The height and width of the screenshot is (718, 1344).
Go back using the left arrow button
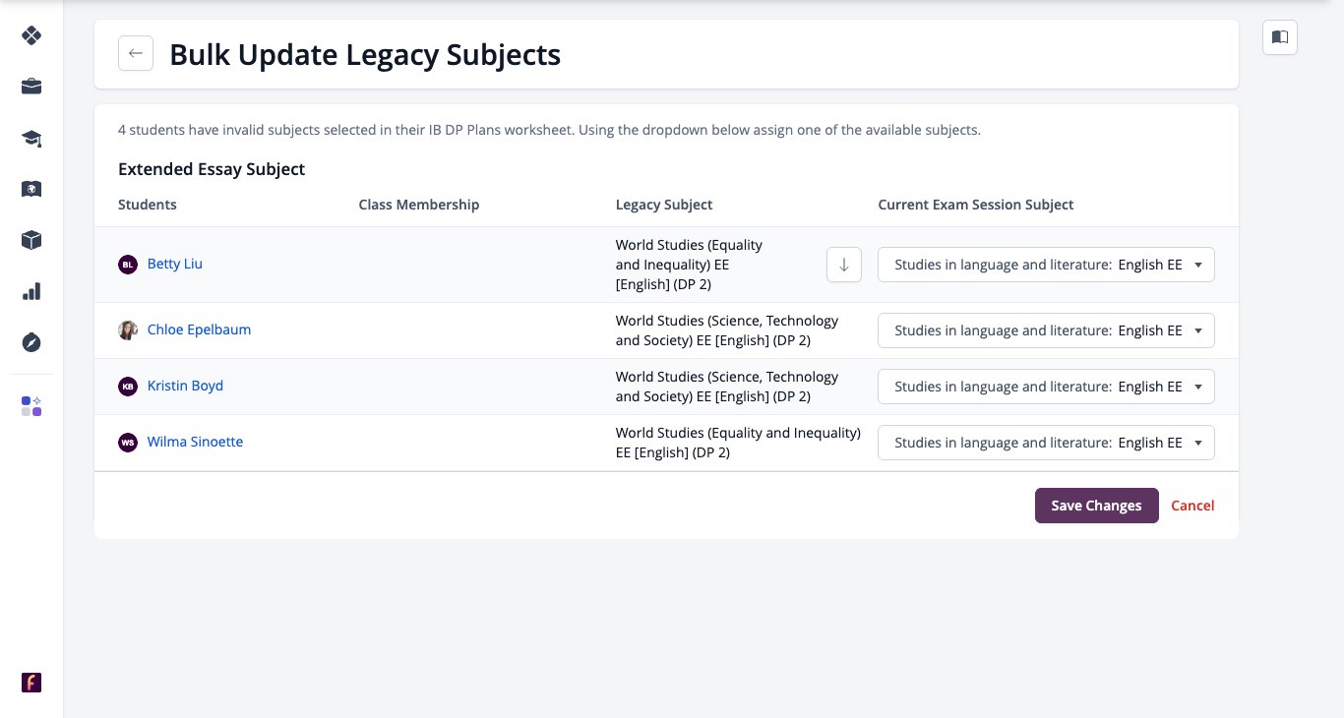pyautogui.click(x=136, y=53)
